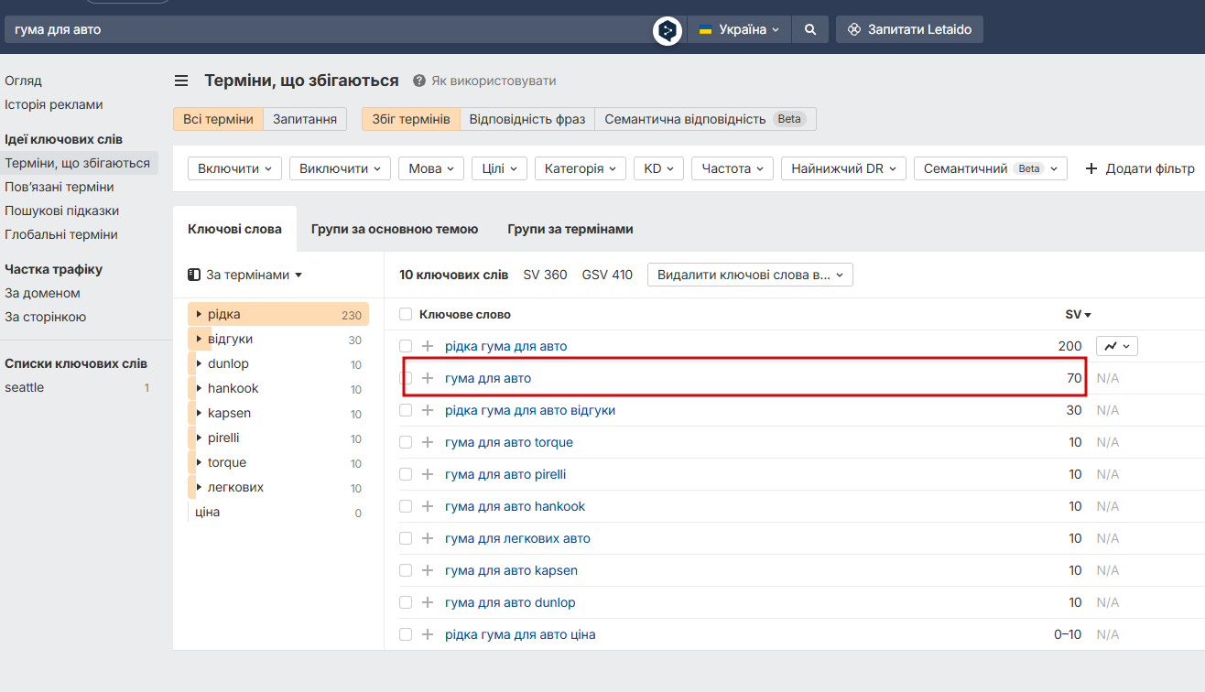Screen dimensions: 1205x692
Task: Click the Запитати Letaido button
Action: pos(910,29)
